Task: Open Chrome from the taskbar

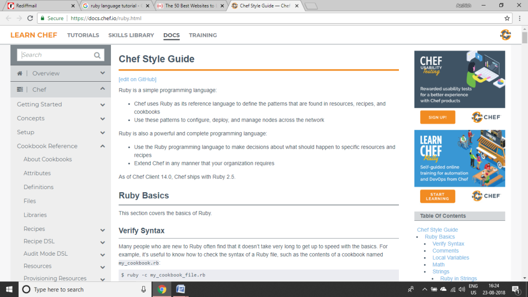Action: tap(162, 289)
